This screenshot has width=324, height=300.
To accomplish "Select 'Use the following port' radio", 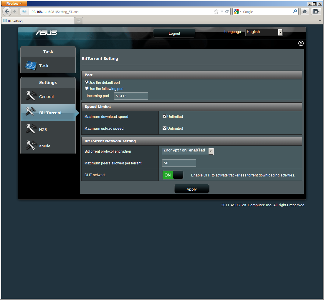I will (x=87, y=88).
